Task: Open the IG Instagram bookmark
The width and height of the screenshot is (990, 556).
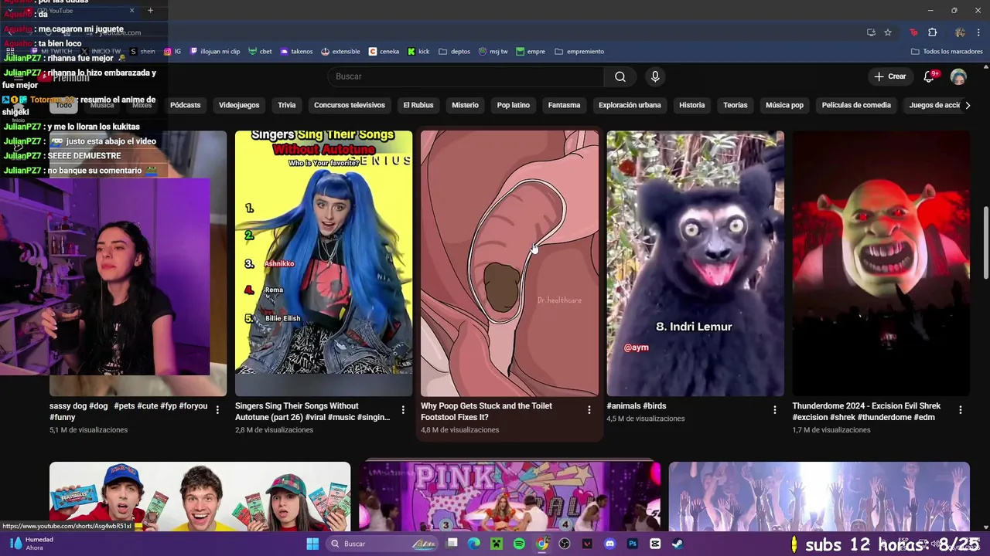Action: click(172, 52)
